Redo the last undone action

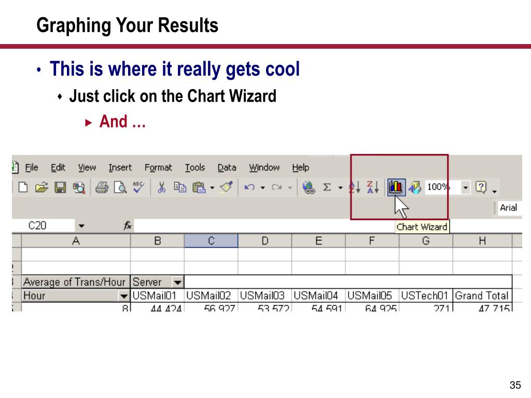pyautogui.click(x=277, y=187)
